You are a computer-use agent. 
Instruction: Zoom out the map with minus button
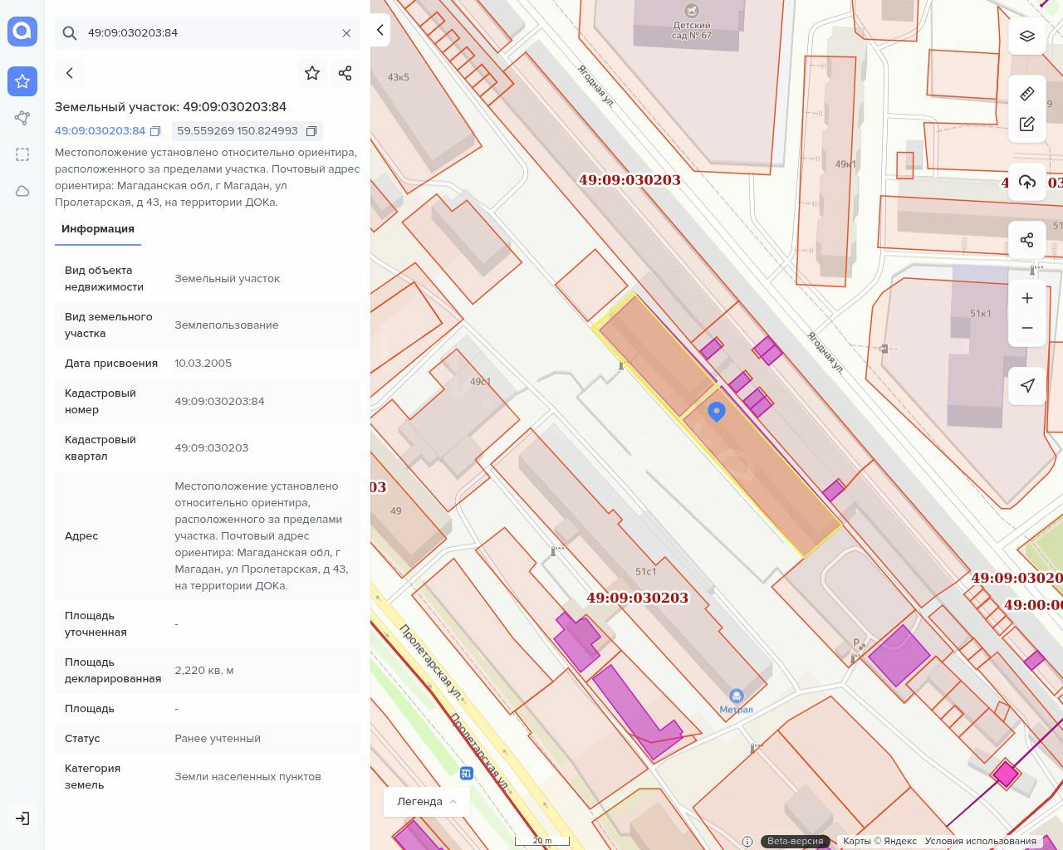1027,328
